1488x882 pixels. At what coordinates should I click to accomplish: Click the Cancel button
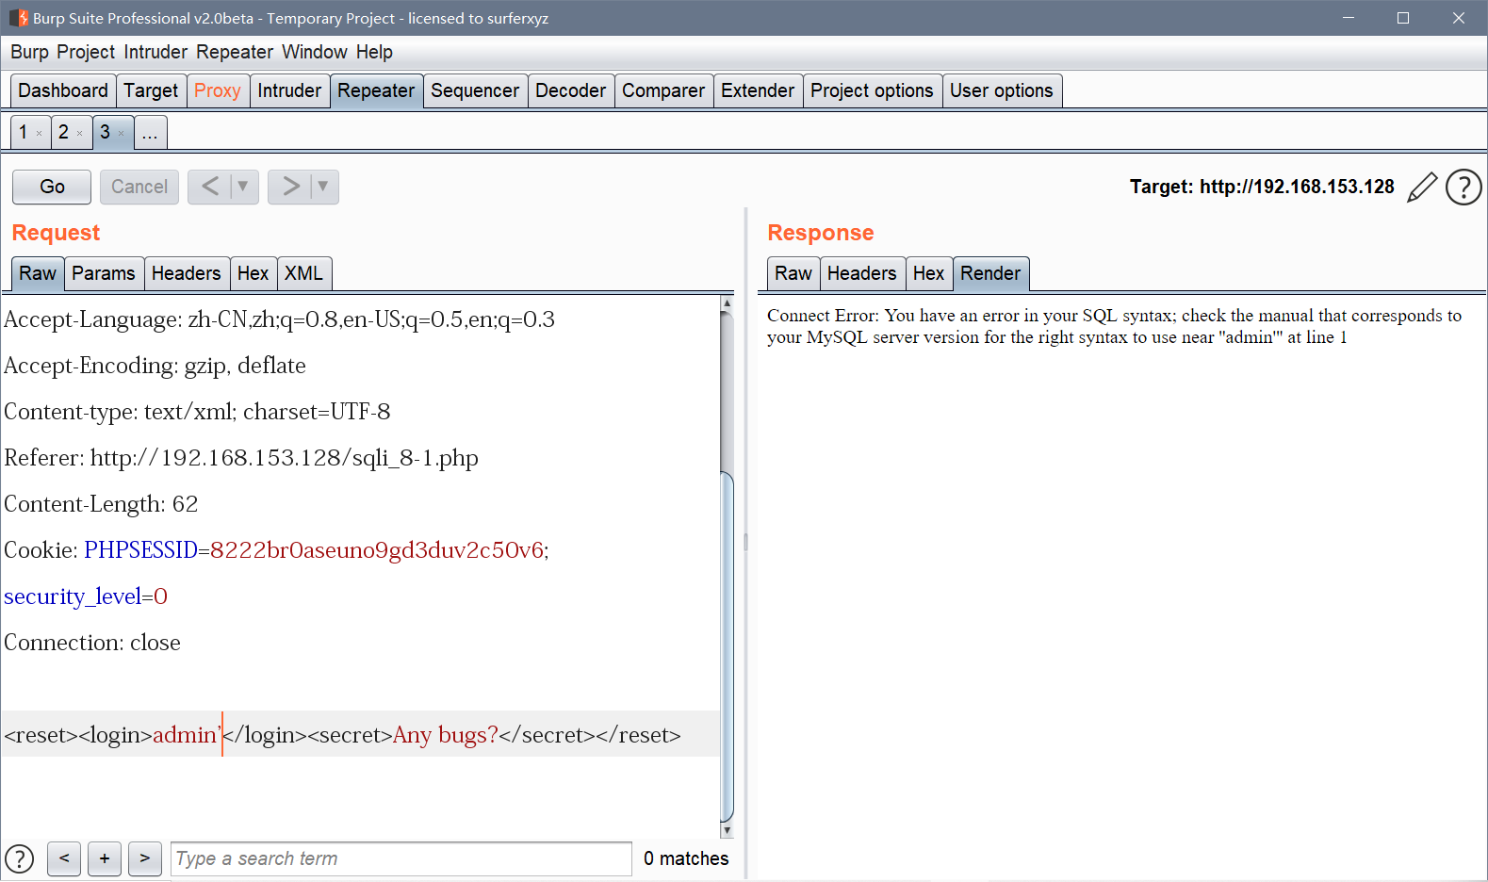[139, 187]
